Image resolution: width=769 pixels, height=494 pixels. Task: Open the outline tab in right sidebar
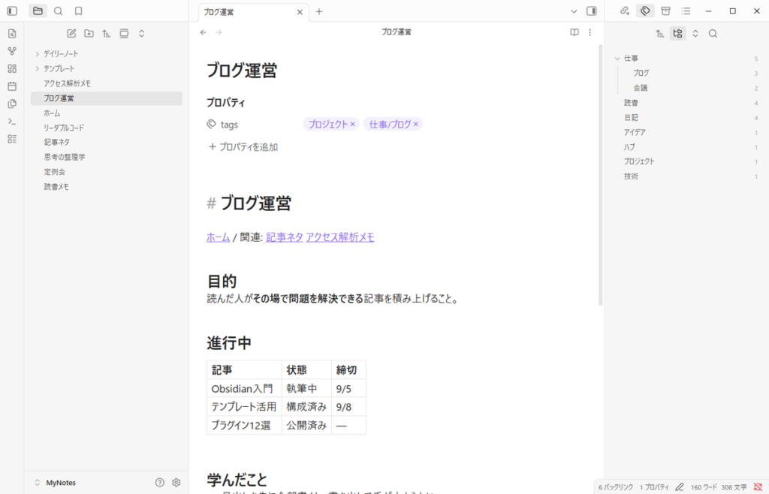(686, 11)
